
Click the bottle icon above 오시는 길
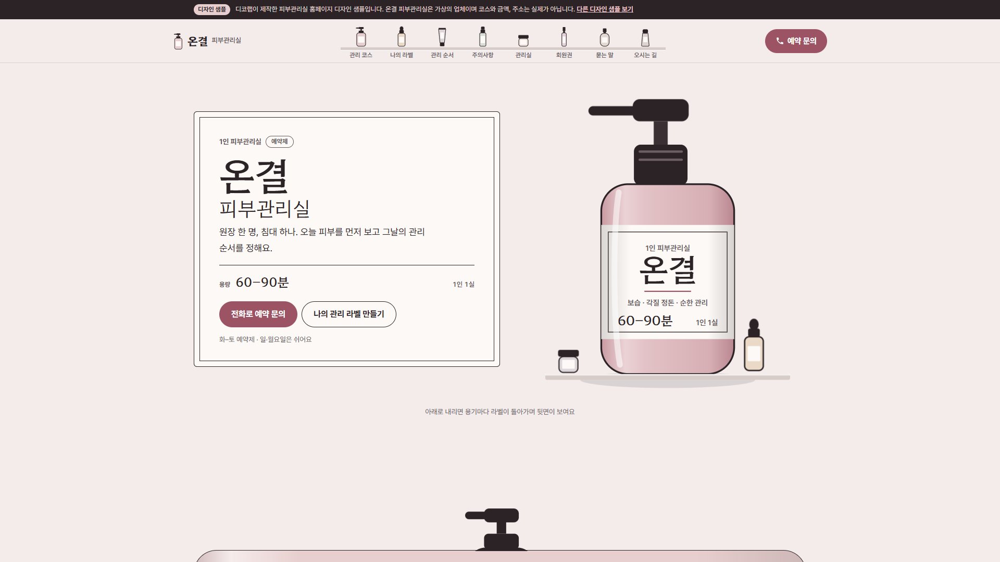645,37
